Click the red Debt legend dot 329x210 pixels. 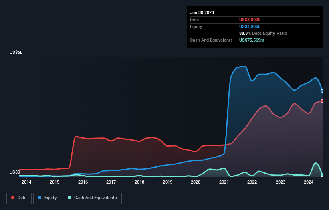tap(13, 198)
